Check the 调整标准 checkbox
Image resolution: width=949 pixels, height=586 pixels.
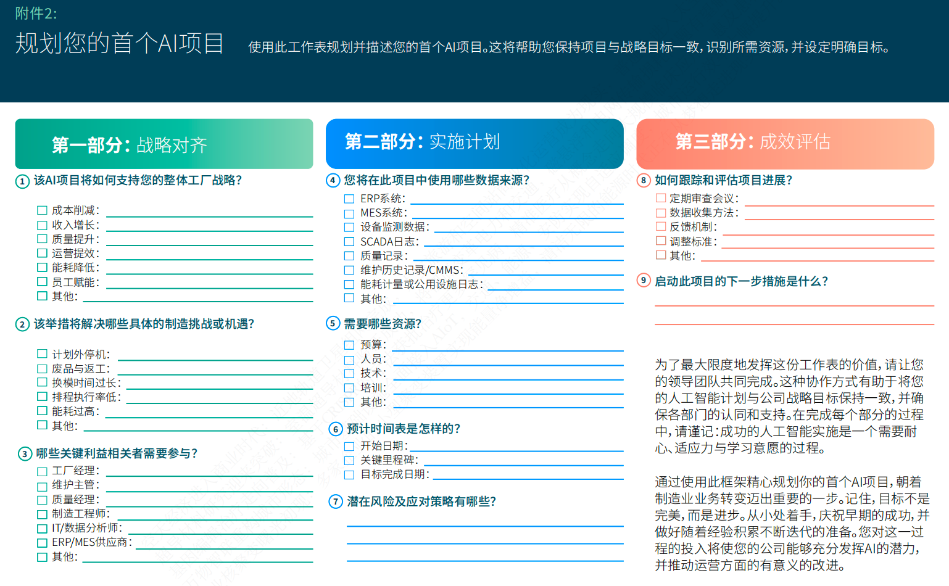pos(661,241)
